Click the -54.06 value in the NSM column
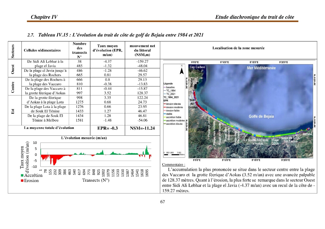This screenshot has height=229, width=325. click(142, 120)
